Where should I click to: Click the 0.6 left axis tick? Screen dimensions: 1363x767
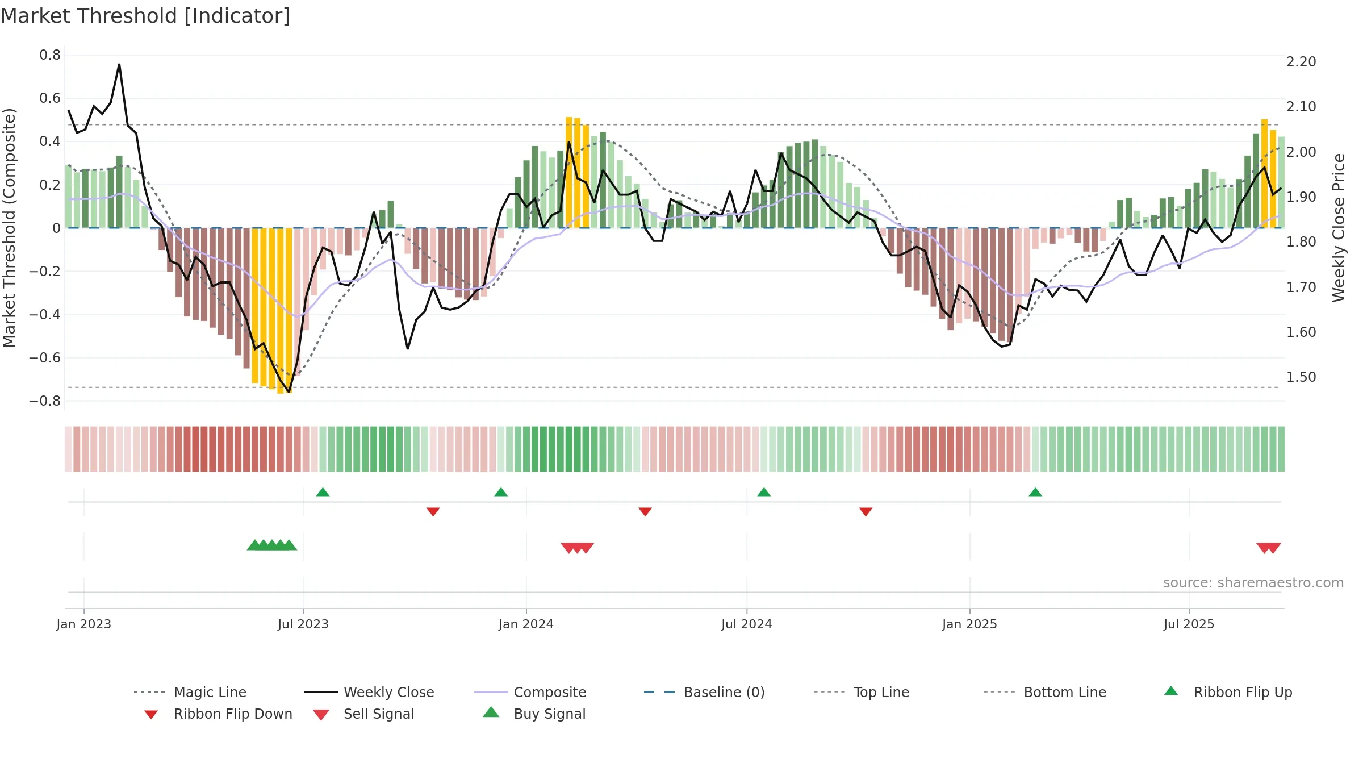coord(50,98)
